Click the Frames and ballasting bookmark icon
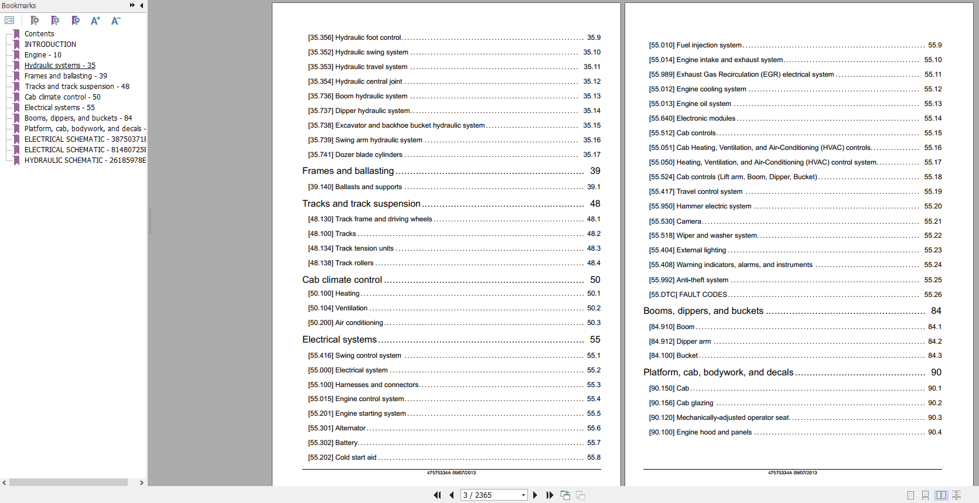This screenshot has width=979, height=503. point(16,76)
